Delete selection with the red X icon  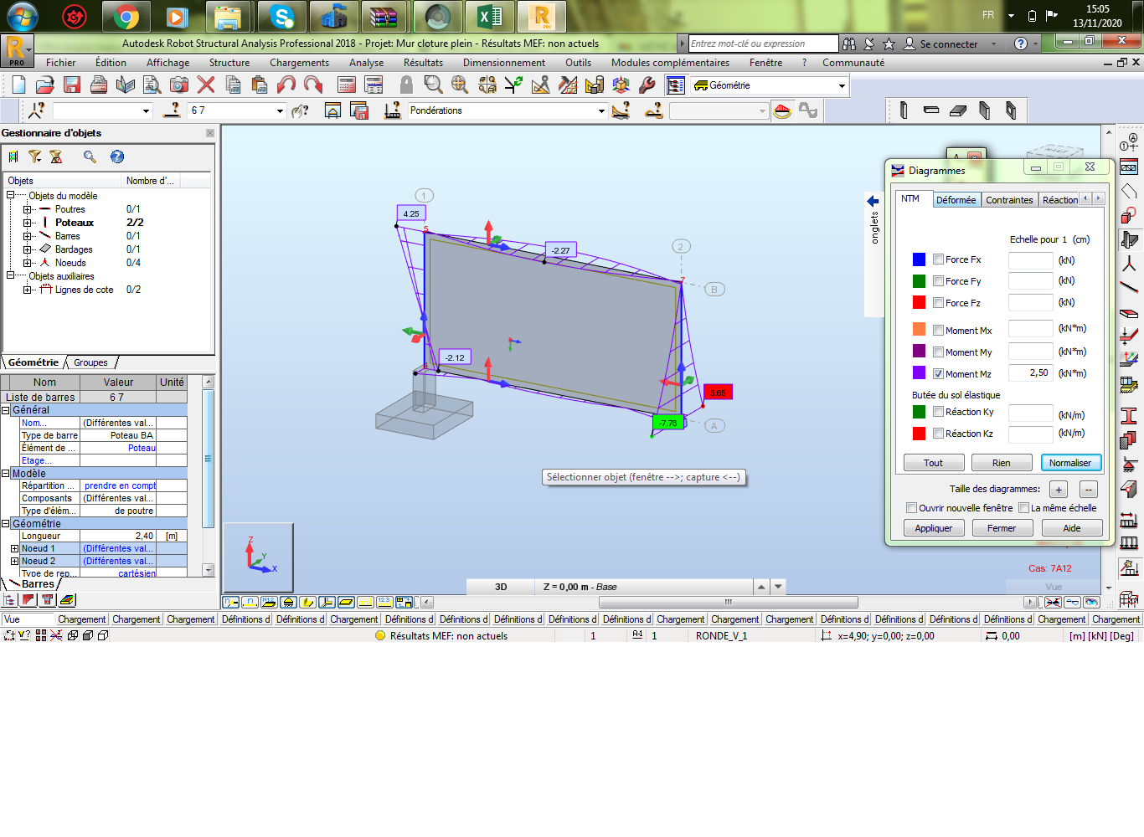(x=206, y=85)
